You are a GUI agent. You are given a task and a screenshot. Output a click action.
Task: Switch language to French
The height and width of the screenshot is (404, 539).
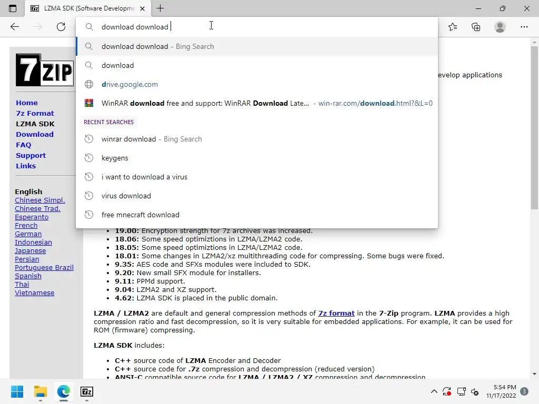click(26, 225)
